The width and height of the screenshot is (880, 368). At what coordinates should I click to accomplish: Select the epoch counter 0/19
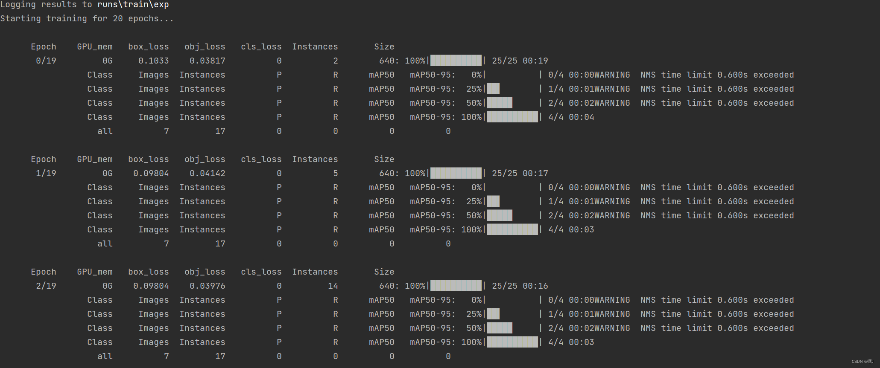coord(46,61)
